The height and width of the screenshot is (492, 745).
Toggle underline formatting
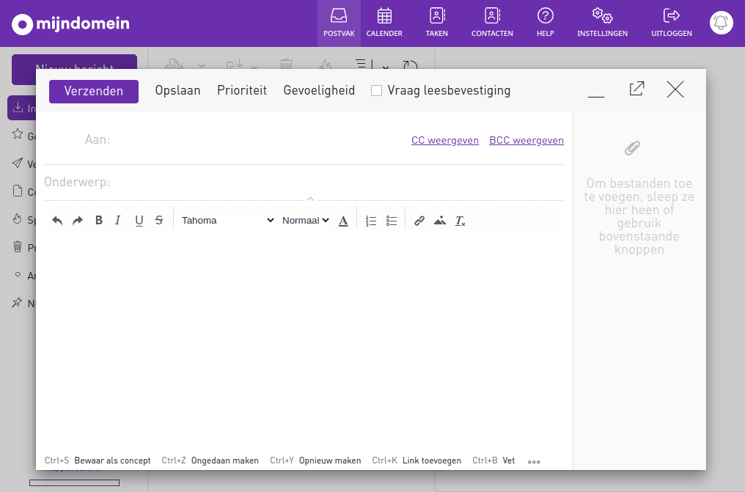click(x=139, y=221)
